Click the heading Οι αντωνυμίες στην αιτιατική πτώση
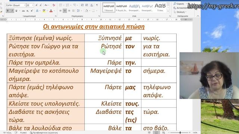 (x=94, y=26)
